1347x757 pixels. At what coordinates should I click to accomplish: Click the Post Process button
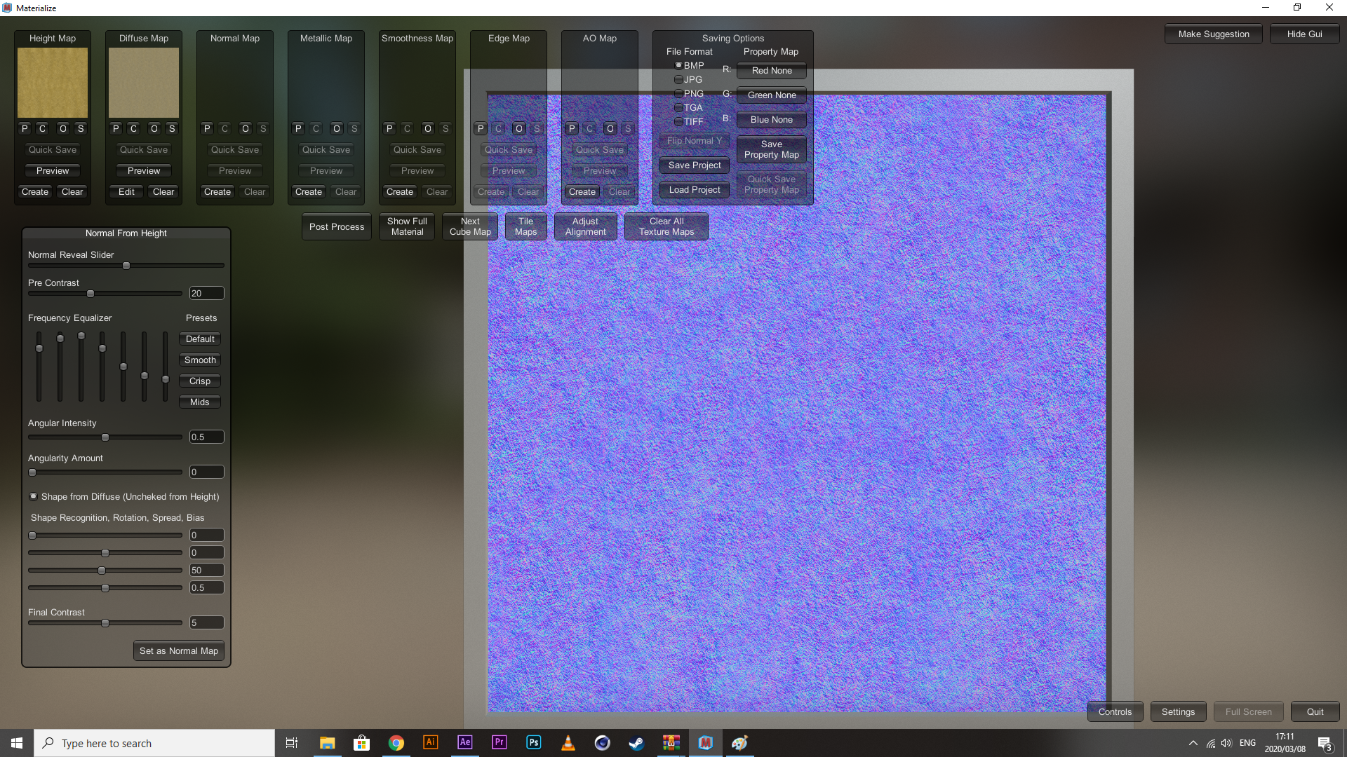pos(337,226)
